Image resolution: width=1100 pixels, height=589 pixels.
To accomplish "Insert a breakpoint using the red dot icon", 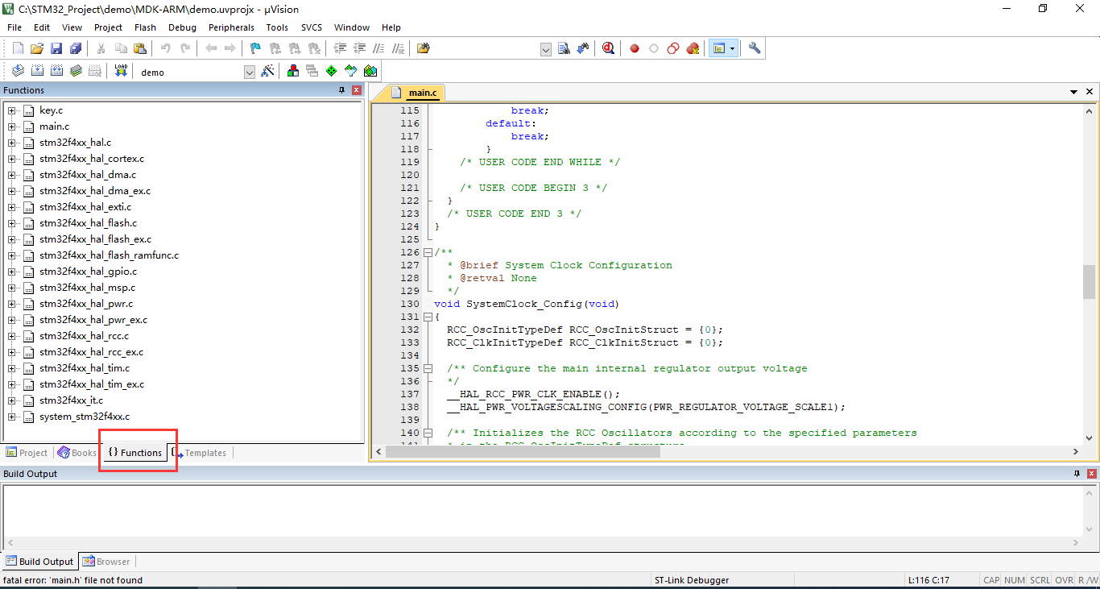I will 635,48.
